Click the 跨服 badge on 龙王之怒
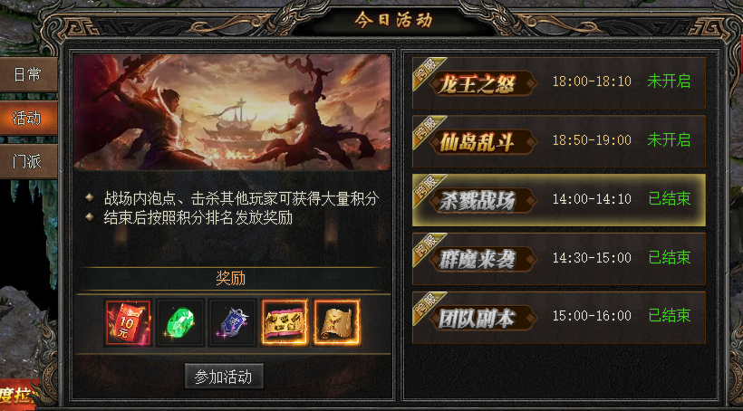This screenshot has width=743, height=411. click(x=428, y=72)
